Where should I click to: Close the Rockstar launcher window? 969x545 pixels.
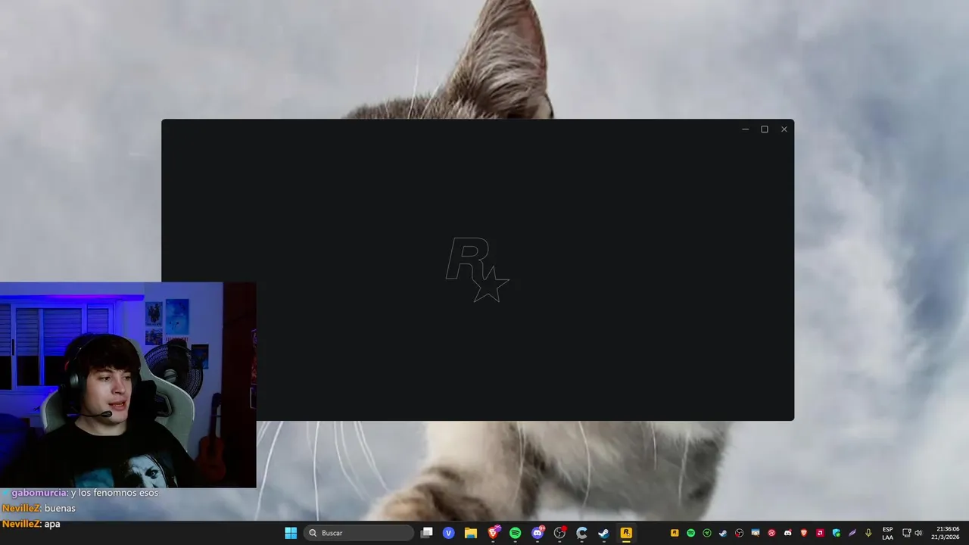(784, 129)
